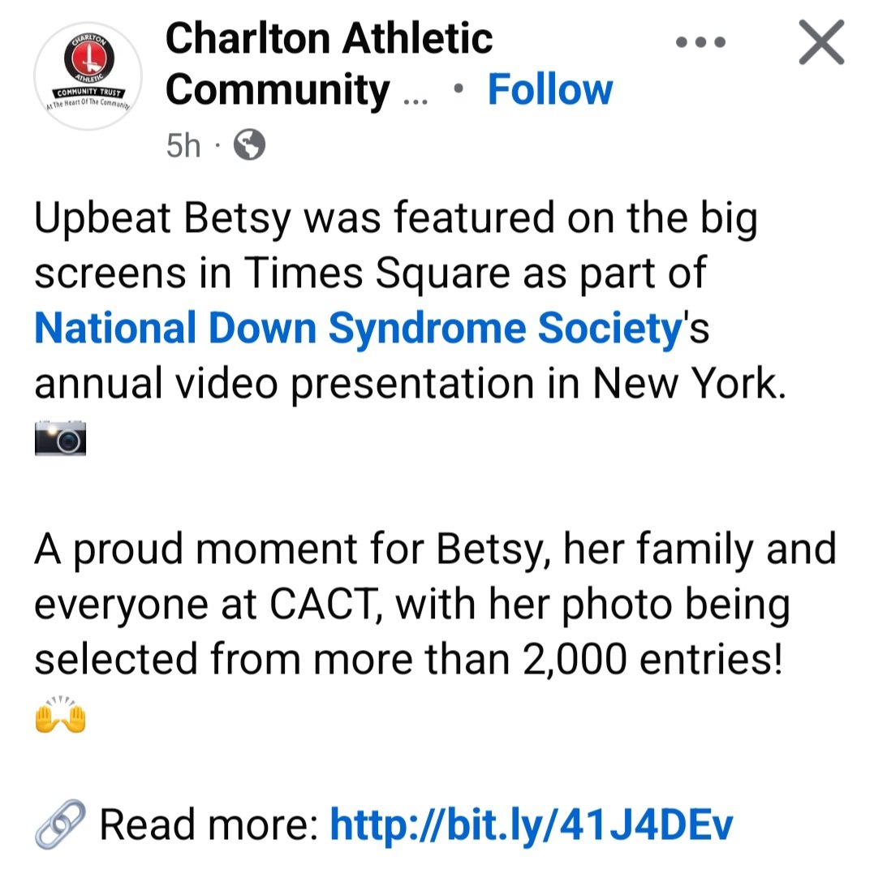Close the post with the X icon
This screenshot has height=874, width=874.
(x=821, y=42)
